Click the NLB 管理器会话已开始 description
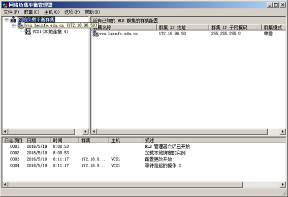This screenshot has width=288, height=197. pos(167,147)
